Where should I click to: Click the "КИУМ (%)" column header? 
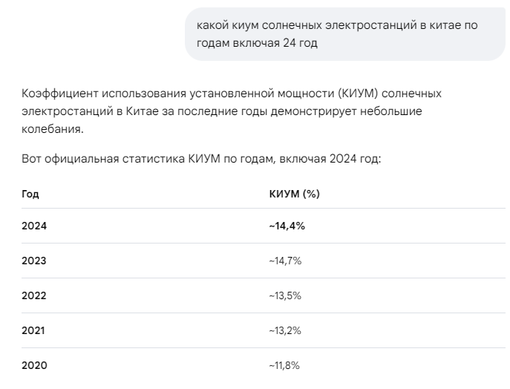294,194
